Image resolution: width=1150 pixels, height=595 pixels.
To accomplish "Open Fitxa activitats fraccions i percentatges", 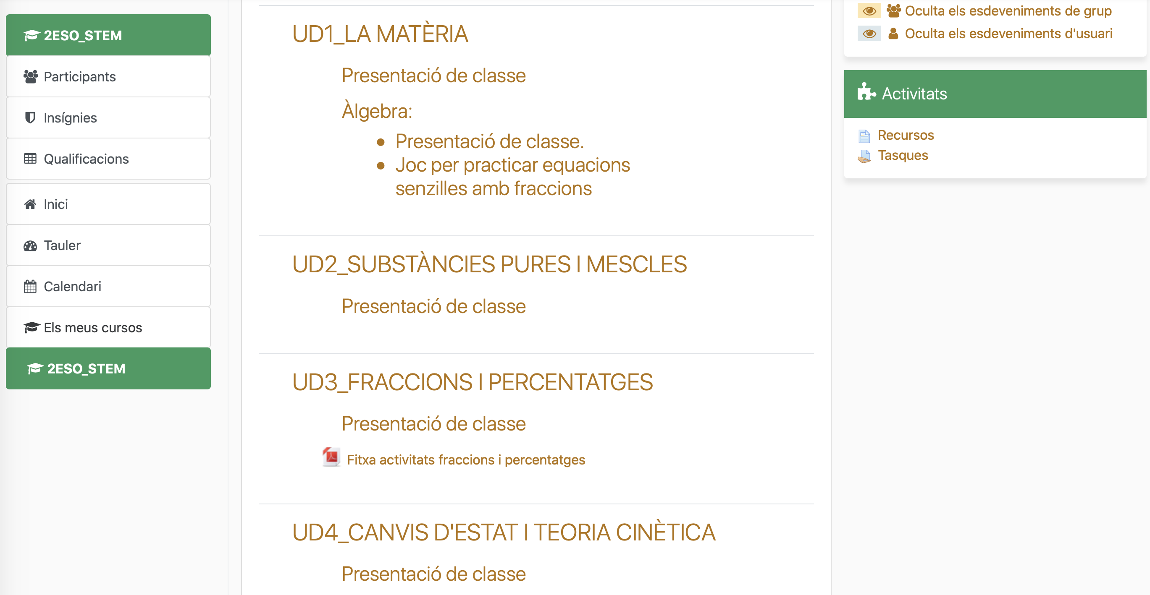I will tap(466, 459).
